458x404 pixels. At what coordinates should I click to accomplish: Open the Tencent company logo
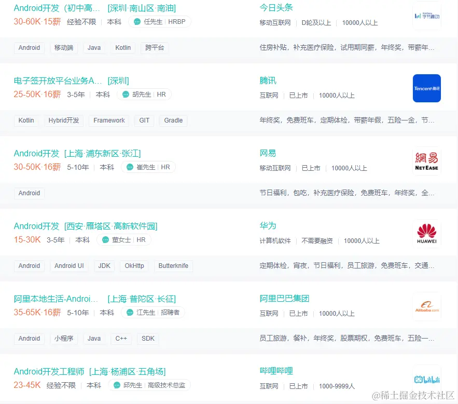427,88
